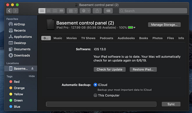This screenshot has width=192, height=113.
Task: Click the Search field in the toolbar
Action: [x=153, y=11]
